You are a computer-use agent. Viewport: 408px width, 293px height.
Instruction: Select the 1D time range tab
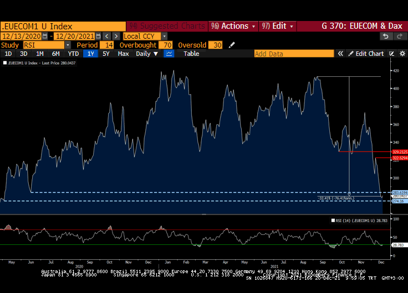(8, 54)
